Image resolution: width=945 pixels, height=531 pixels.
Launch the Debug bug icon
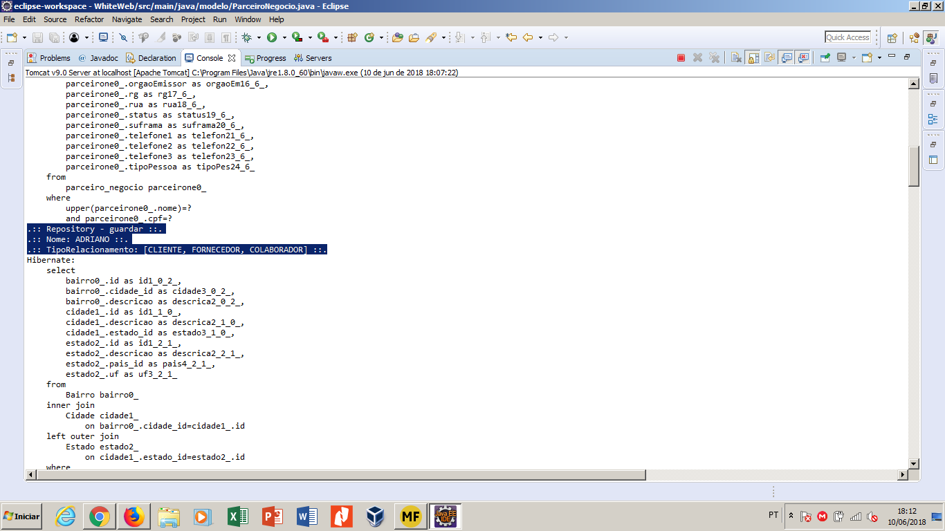pyautogui.click(x=246, y=37)
